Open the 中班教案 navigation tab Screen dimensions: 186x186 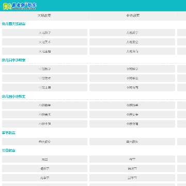click(133, 16)
